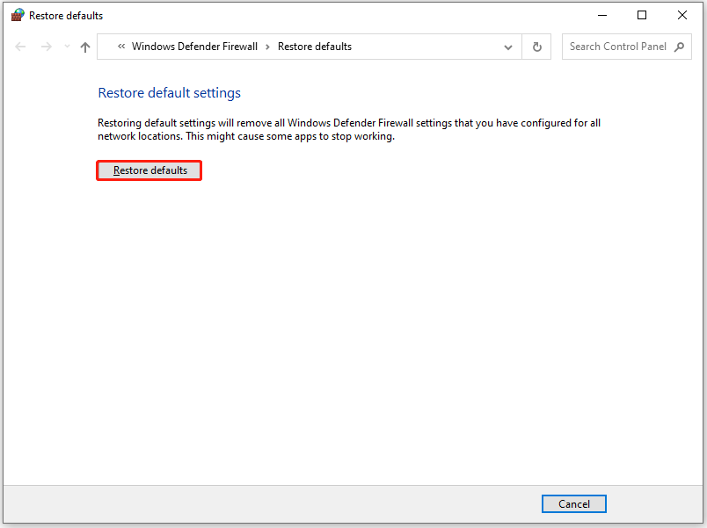Open the recent locations dropdown arrow
This screenshot has width=707, height=528.
[x=67, y=47]
